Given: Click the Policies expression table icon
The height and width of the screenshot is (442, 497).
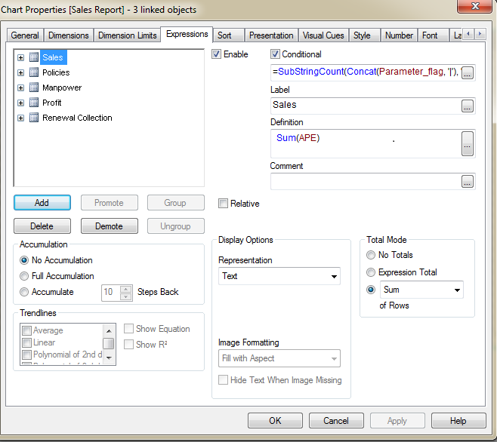Looking at the screenshot, I should click(x=34, y=72).
